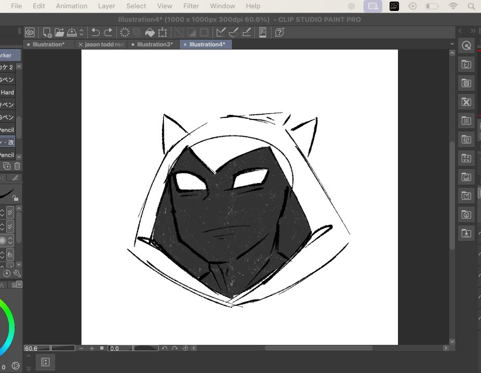Click the Scale/Rotate transform icon
This screenshot has height=373, width=481.
pos(162,32)
